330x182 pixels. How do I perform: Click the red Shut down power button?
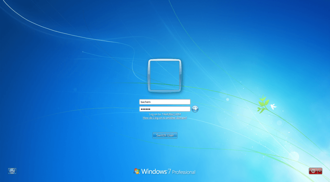(313, 171)
